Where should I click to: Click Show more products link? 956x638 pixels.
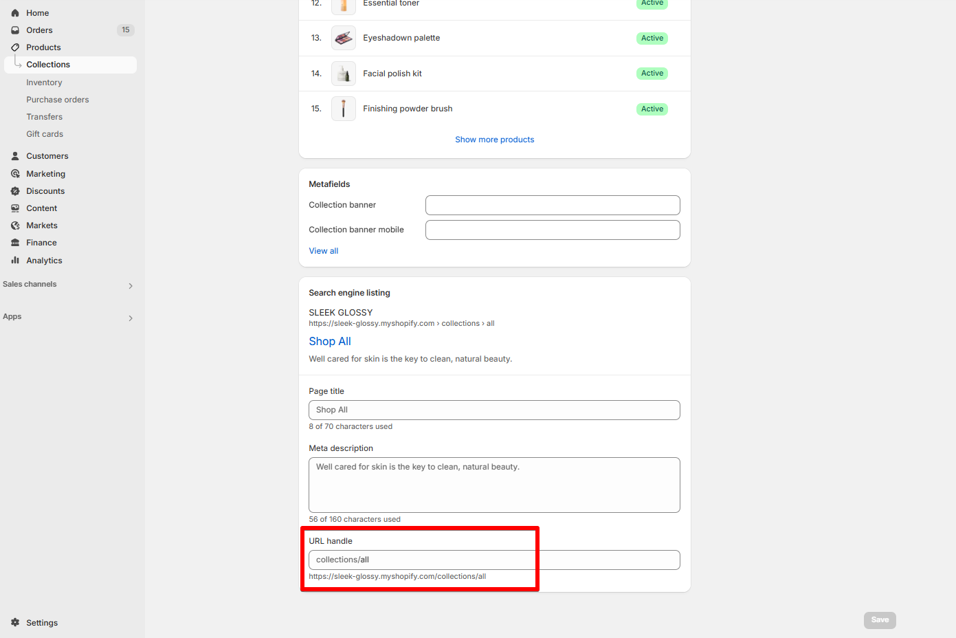tap(495, 140)
